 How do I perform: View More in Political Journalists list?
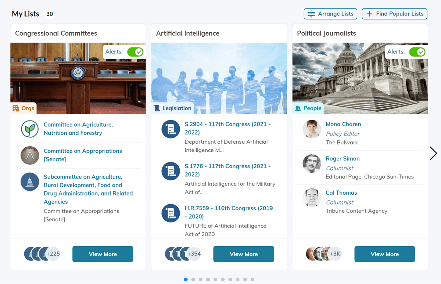point(384,254)
